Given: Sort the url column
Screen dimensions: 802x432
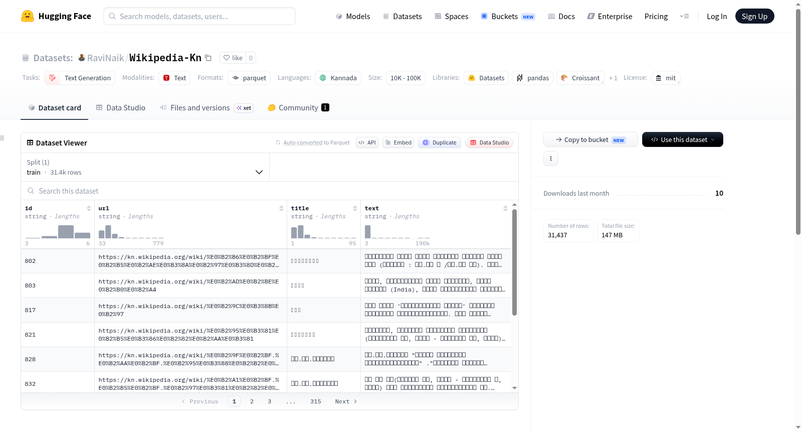Looking at the screenshot, I should click(x=281, y=208).
